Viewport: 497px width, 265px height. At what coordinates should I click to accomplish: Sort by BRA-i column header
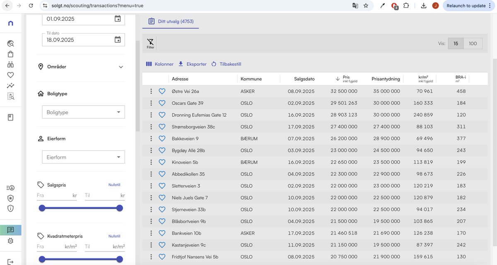coord(461,79)
